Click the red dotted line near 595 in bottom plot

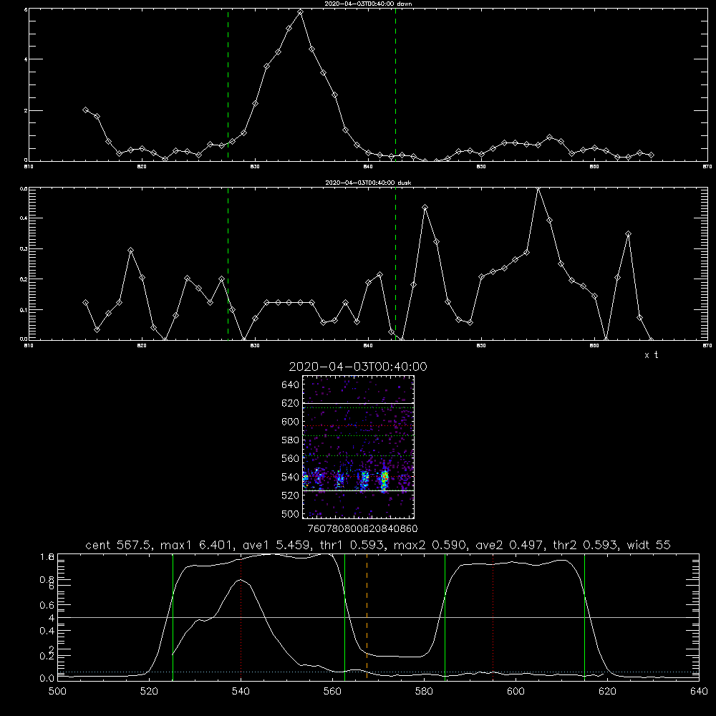pos(493,617)
